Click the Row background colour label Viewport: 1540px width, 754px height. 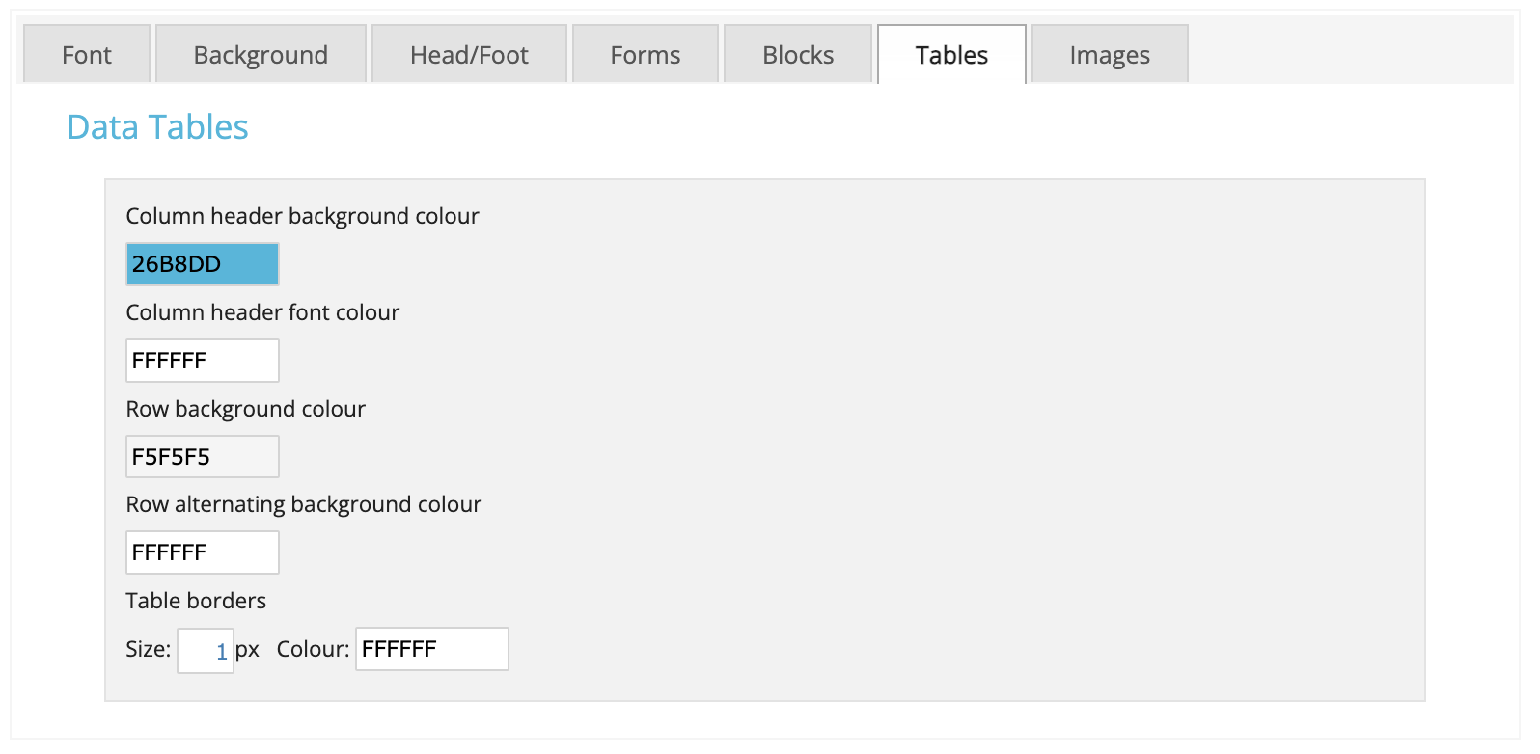[x=245, y=409]
